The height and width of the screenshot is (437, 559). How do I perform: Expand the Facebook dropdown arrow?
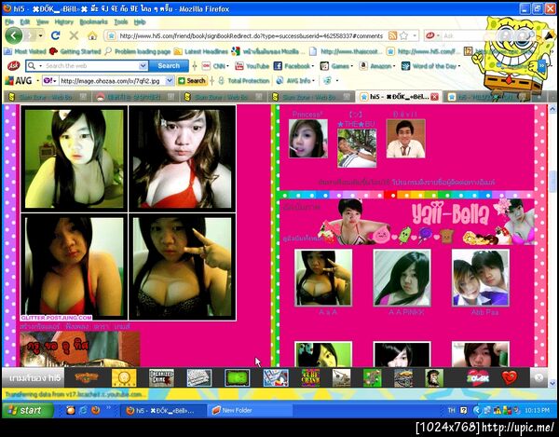point(313,66)
